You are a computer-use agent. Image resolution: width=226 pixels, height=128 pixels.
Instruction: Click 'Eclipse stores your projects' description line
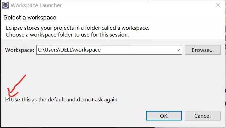tap(78, 28)
